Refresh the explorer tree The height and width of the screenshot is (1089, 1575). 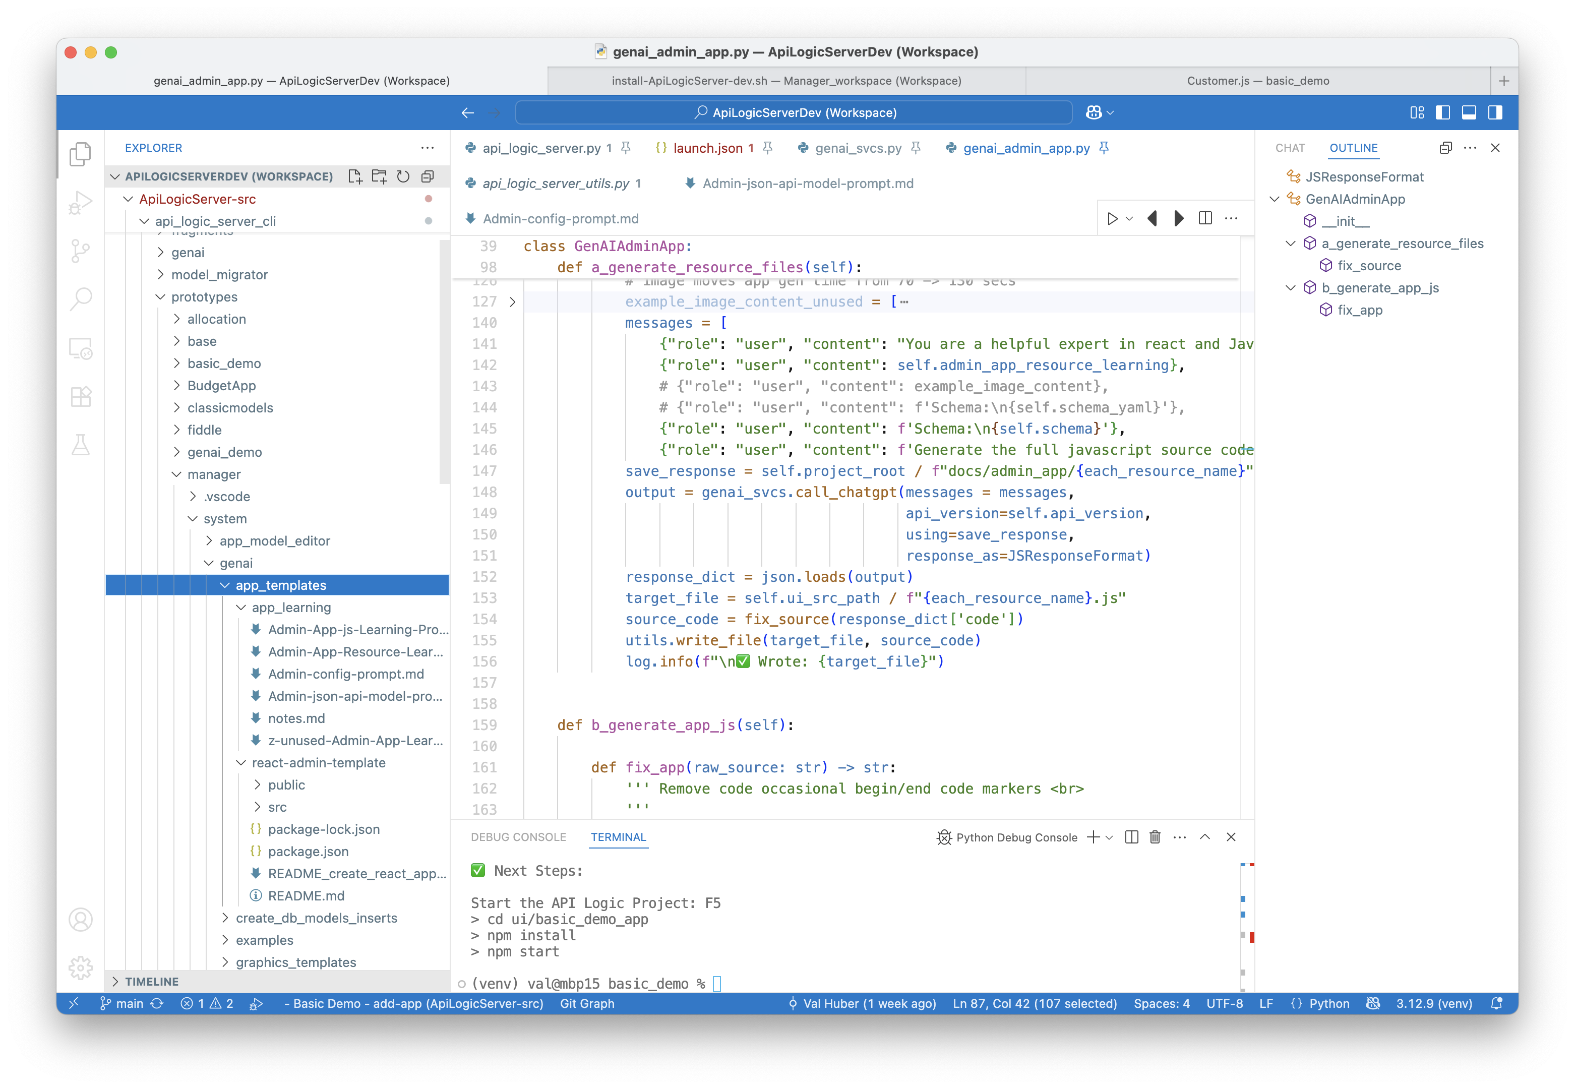coord(403,177)
